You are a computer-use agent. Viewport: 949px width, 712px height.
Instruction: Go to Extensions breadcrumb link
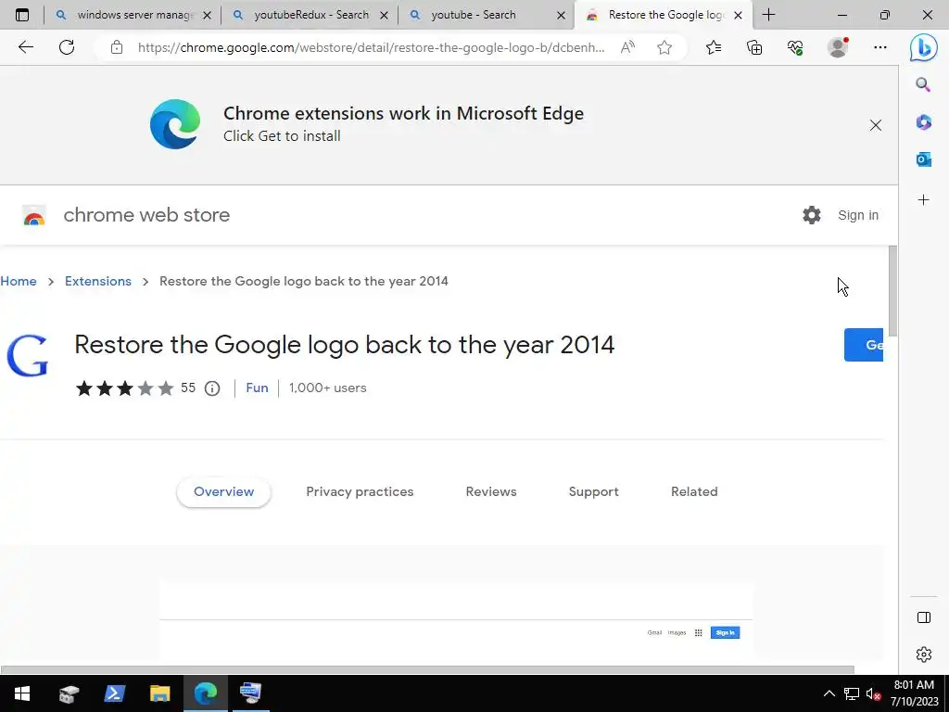(x=98, y=281)
